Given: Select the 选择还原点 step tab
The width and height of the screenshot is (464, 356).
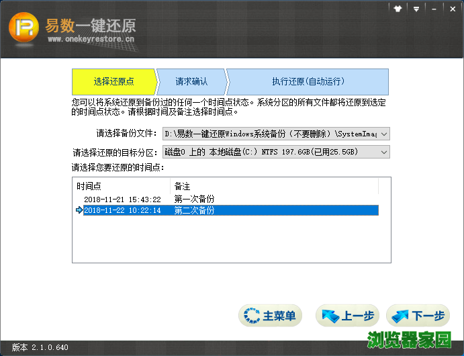Looking at the screenshot, I should point(114,82).
